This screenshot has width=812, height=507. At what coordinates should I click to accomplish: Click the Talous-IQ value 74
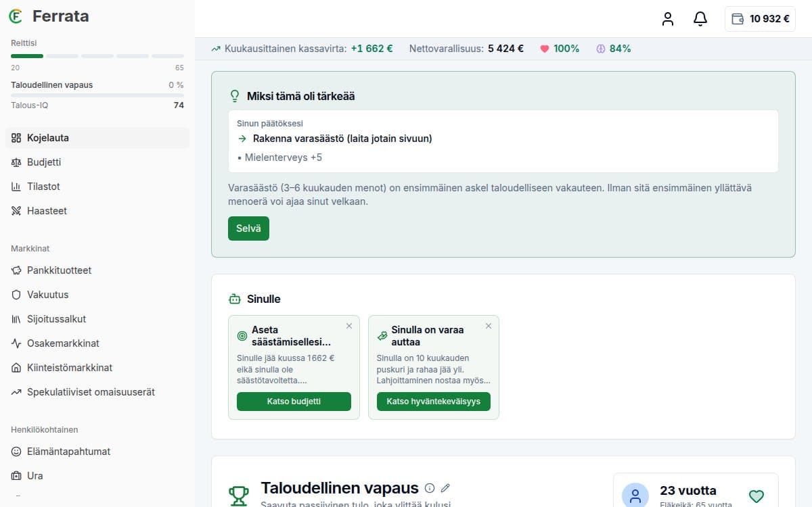point(179,105)
